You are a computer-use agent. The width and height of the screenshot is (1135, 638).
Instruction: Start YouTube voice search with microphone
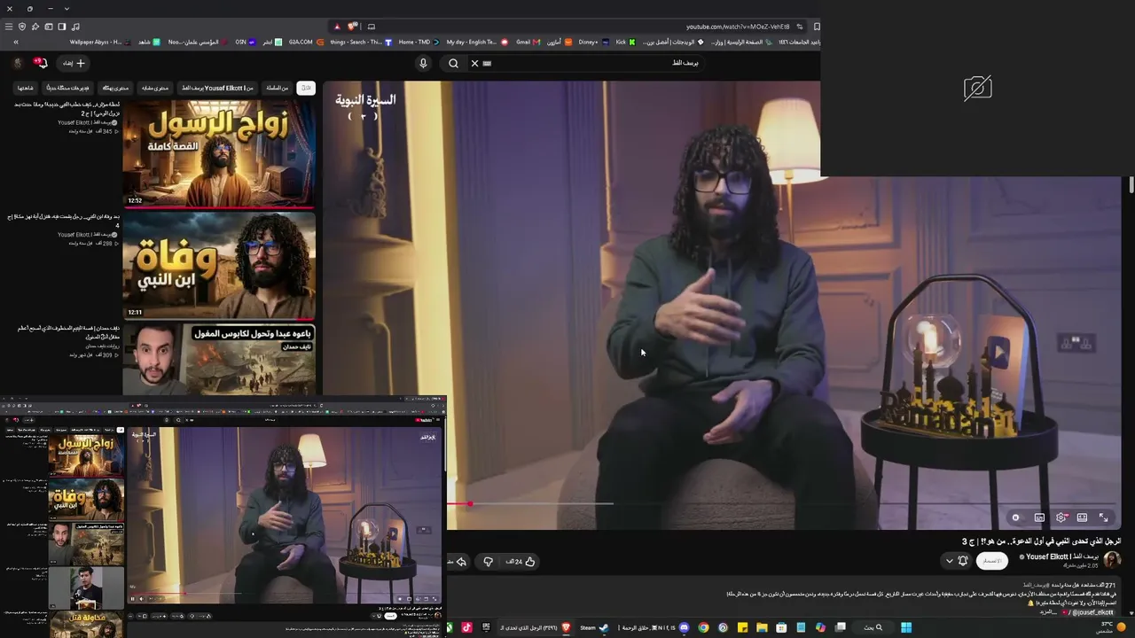coord(423,63)
